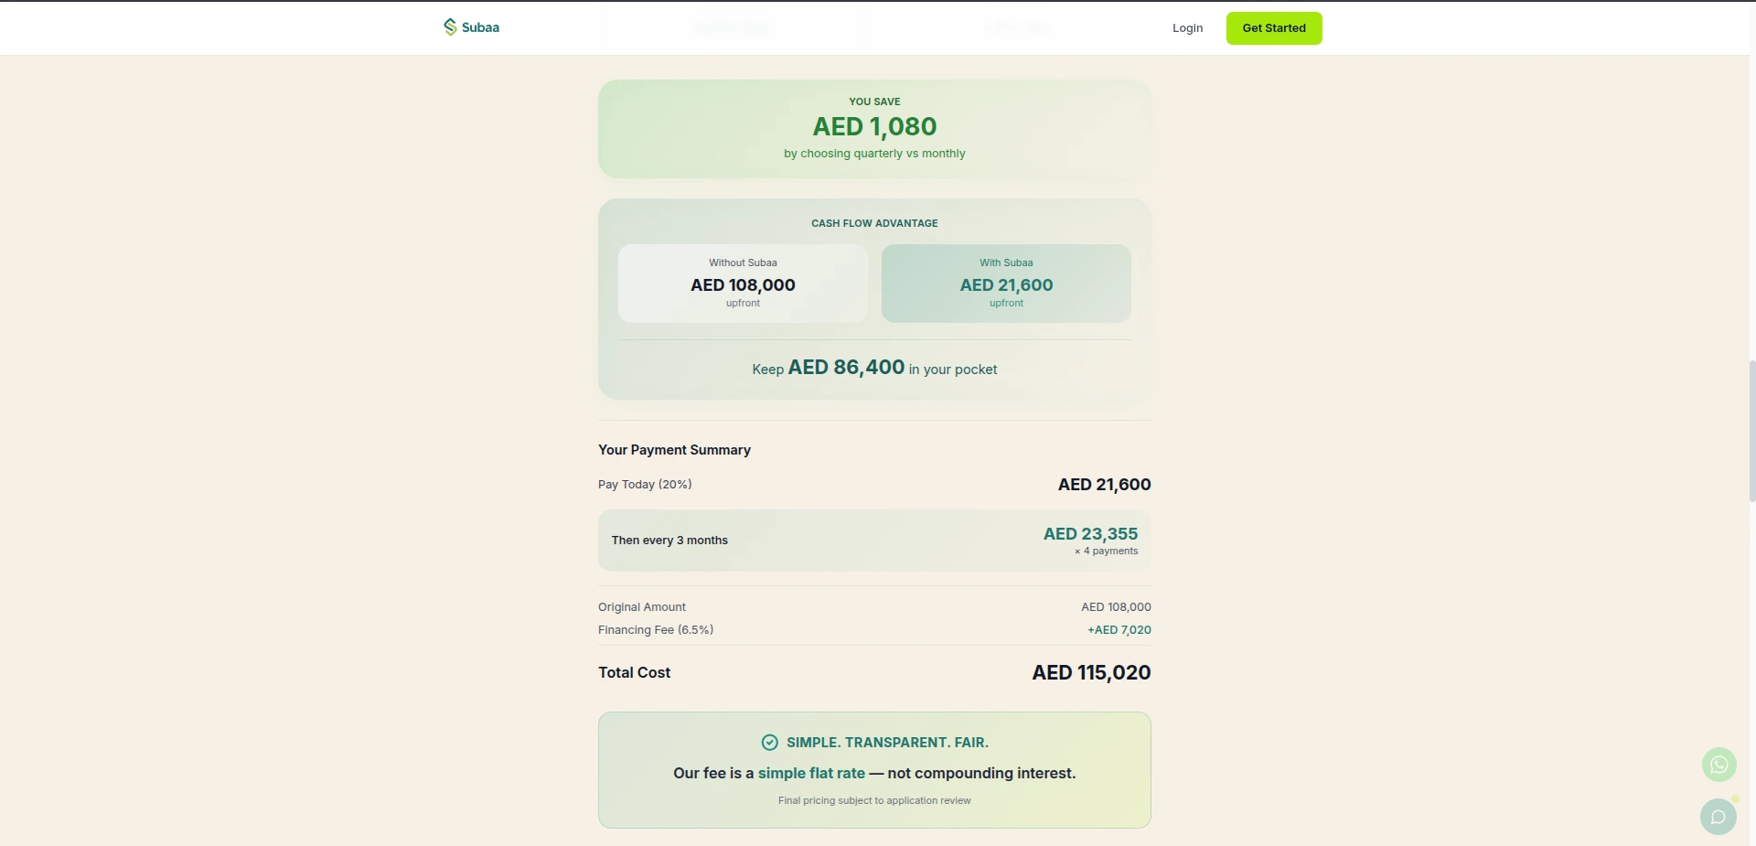Select the With Subaa upfront card
The height and width of the screenshot is (846, 1756).
1006,284
